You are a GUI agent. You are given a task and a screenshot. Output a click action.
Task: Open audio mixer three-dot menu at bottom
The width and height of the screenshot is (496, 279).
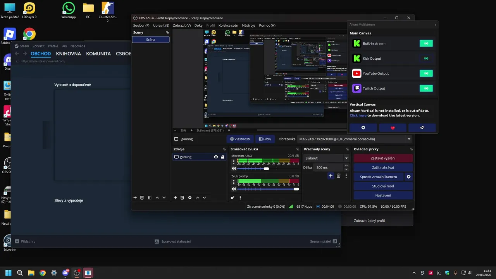240,198
